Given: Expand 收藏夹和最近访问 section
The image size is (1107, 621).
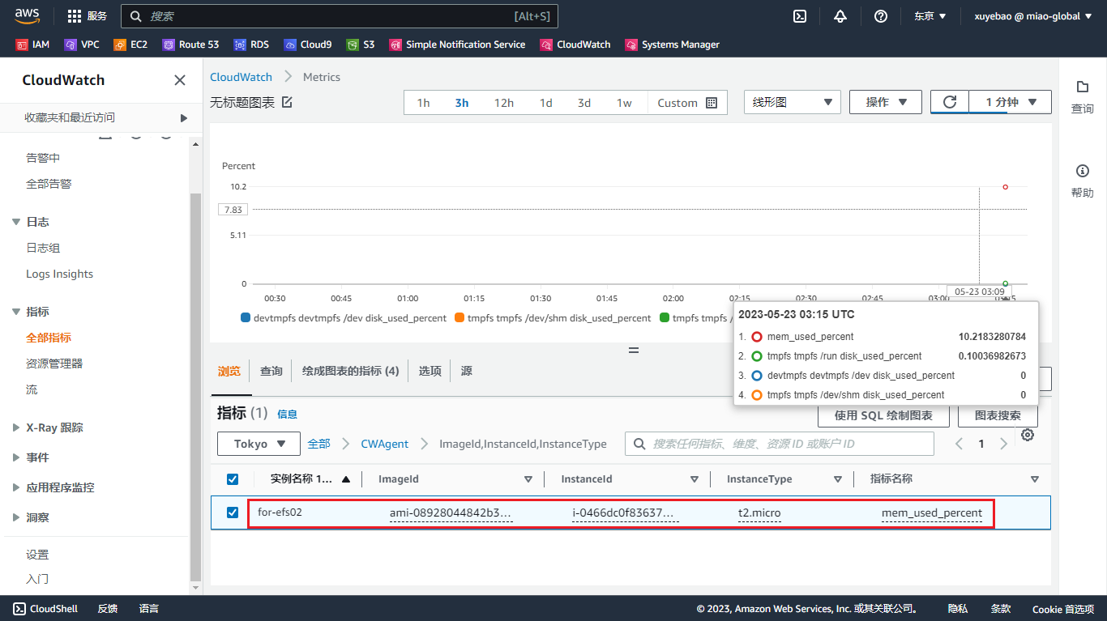Looking at the screenshot, I should click(105, 117).
